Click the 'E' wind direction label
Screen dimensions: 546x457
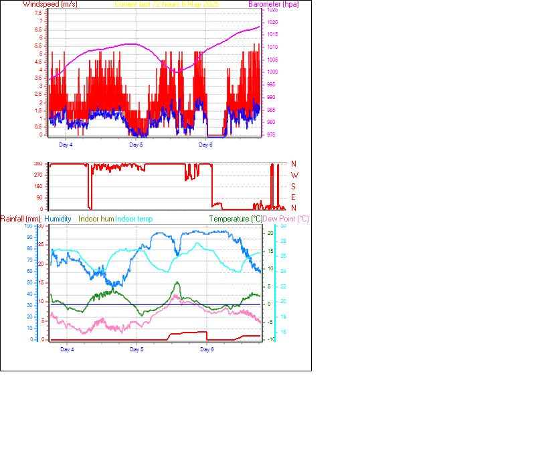point(294,197)
